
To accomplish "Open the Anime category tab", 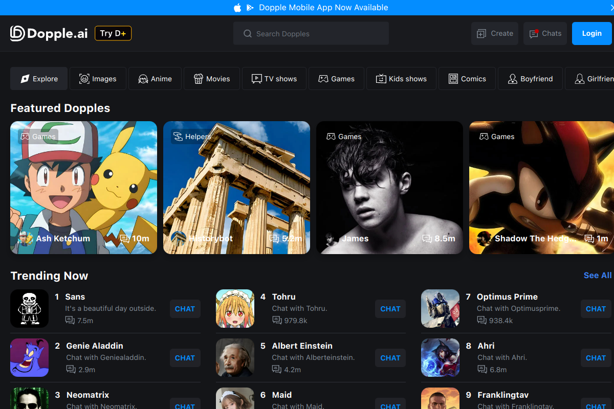I will [155, 79].
